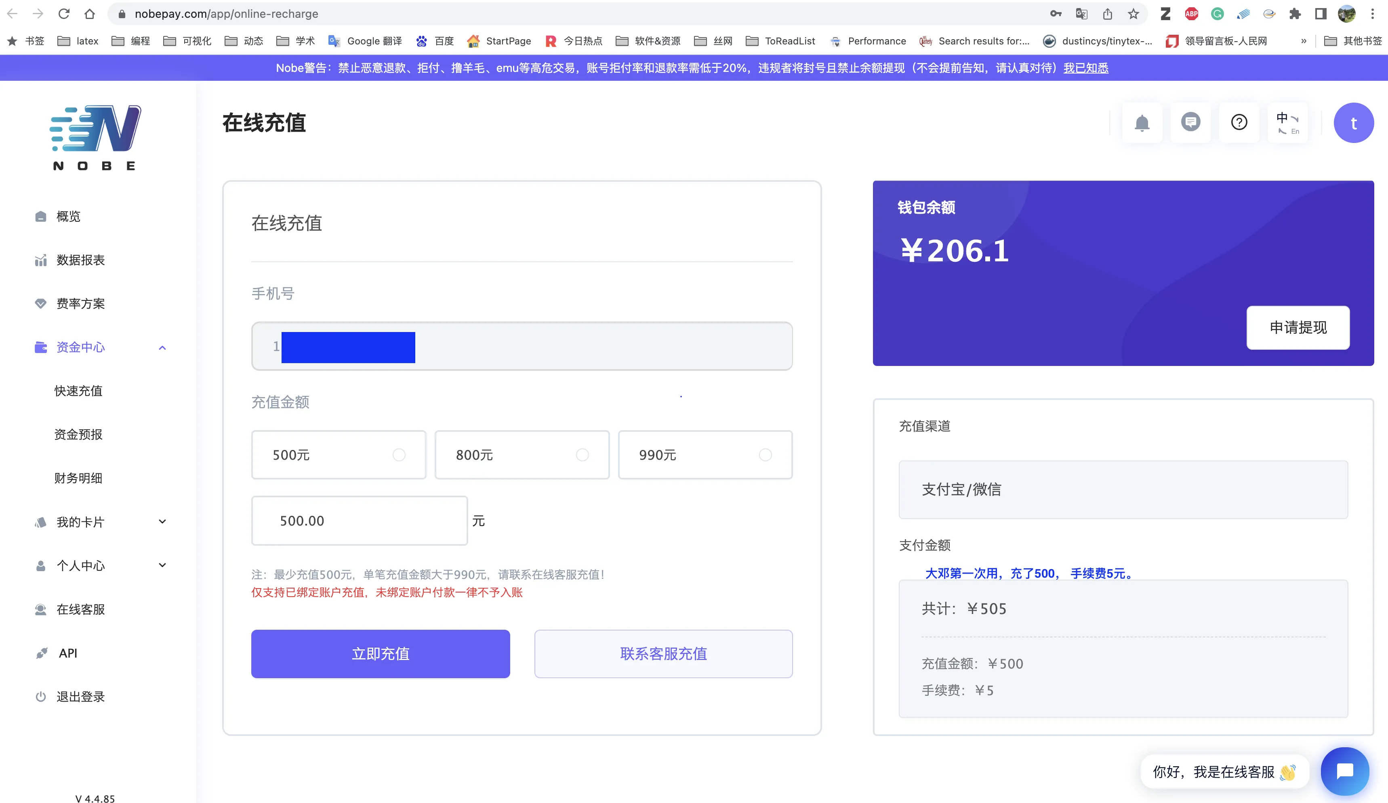Click the ￥206.1 wallet balance
1388x803 pixels.
tap(955, 250)
